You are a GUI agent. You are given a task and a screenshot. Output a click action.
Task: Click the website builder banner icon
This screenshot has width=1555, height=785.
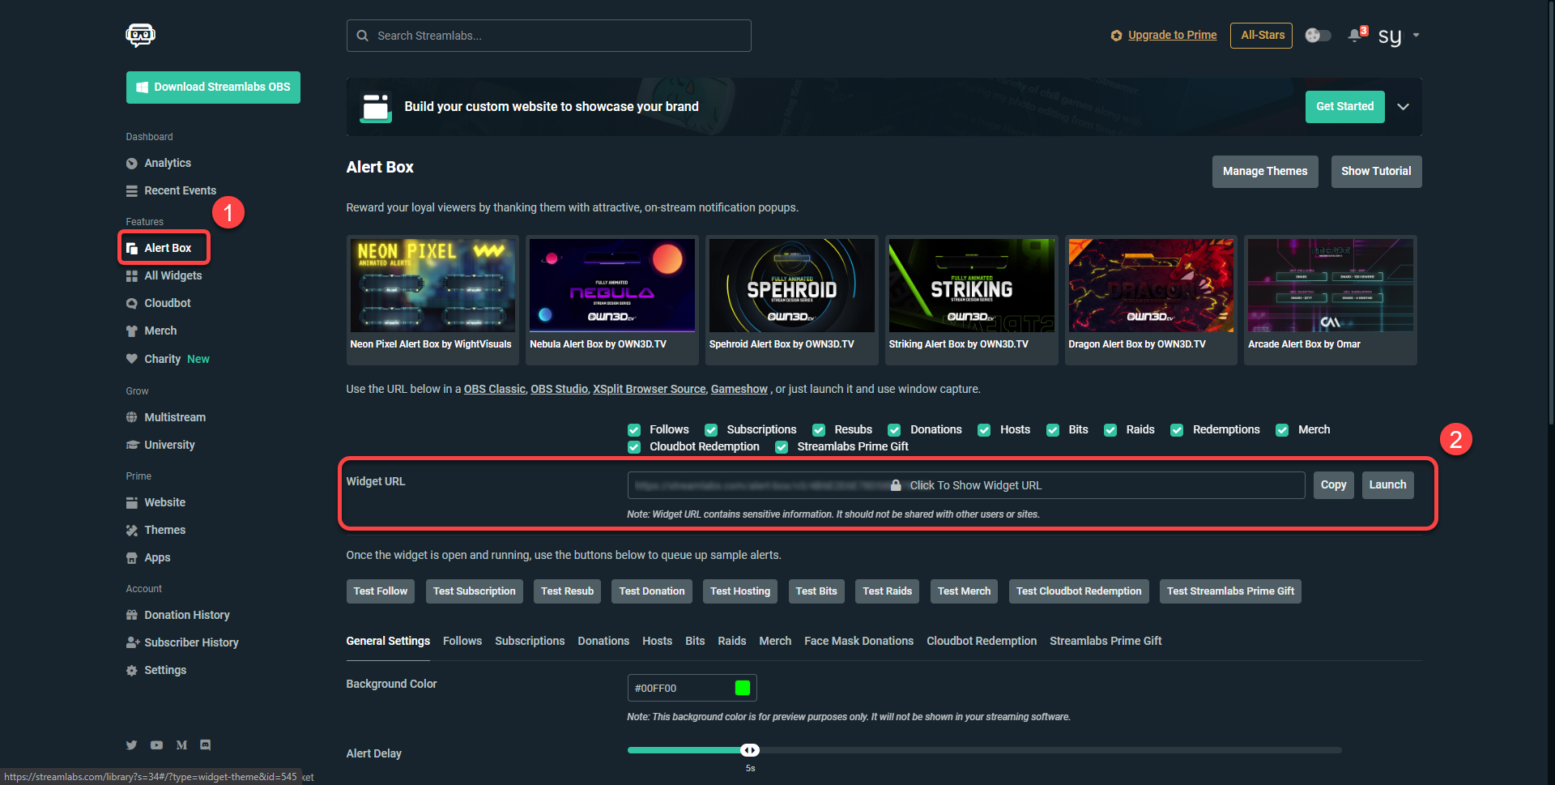tap(376, 107)
